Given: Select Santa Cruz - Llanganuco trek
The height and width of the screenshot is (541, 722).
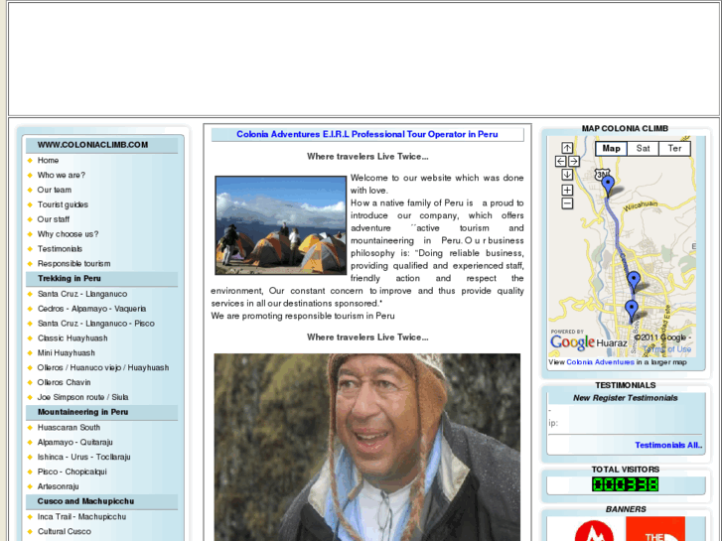Looking at the screenshot, I should [x=82, y=294].
